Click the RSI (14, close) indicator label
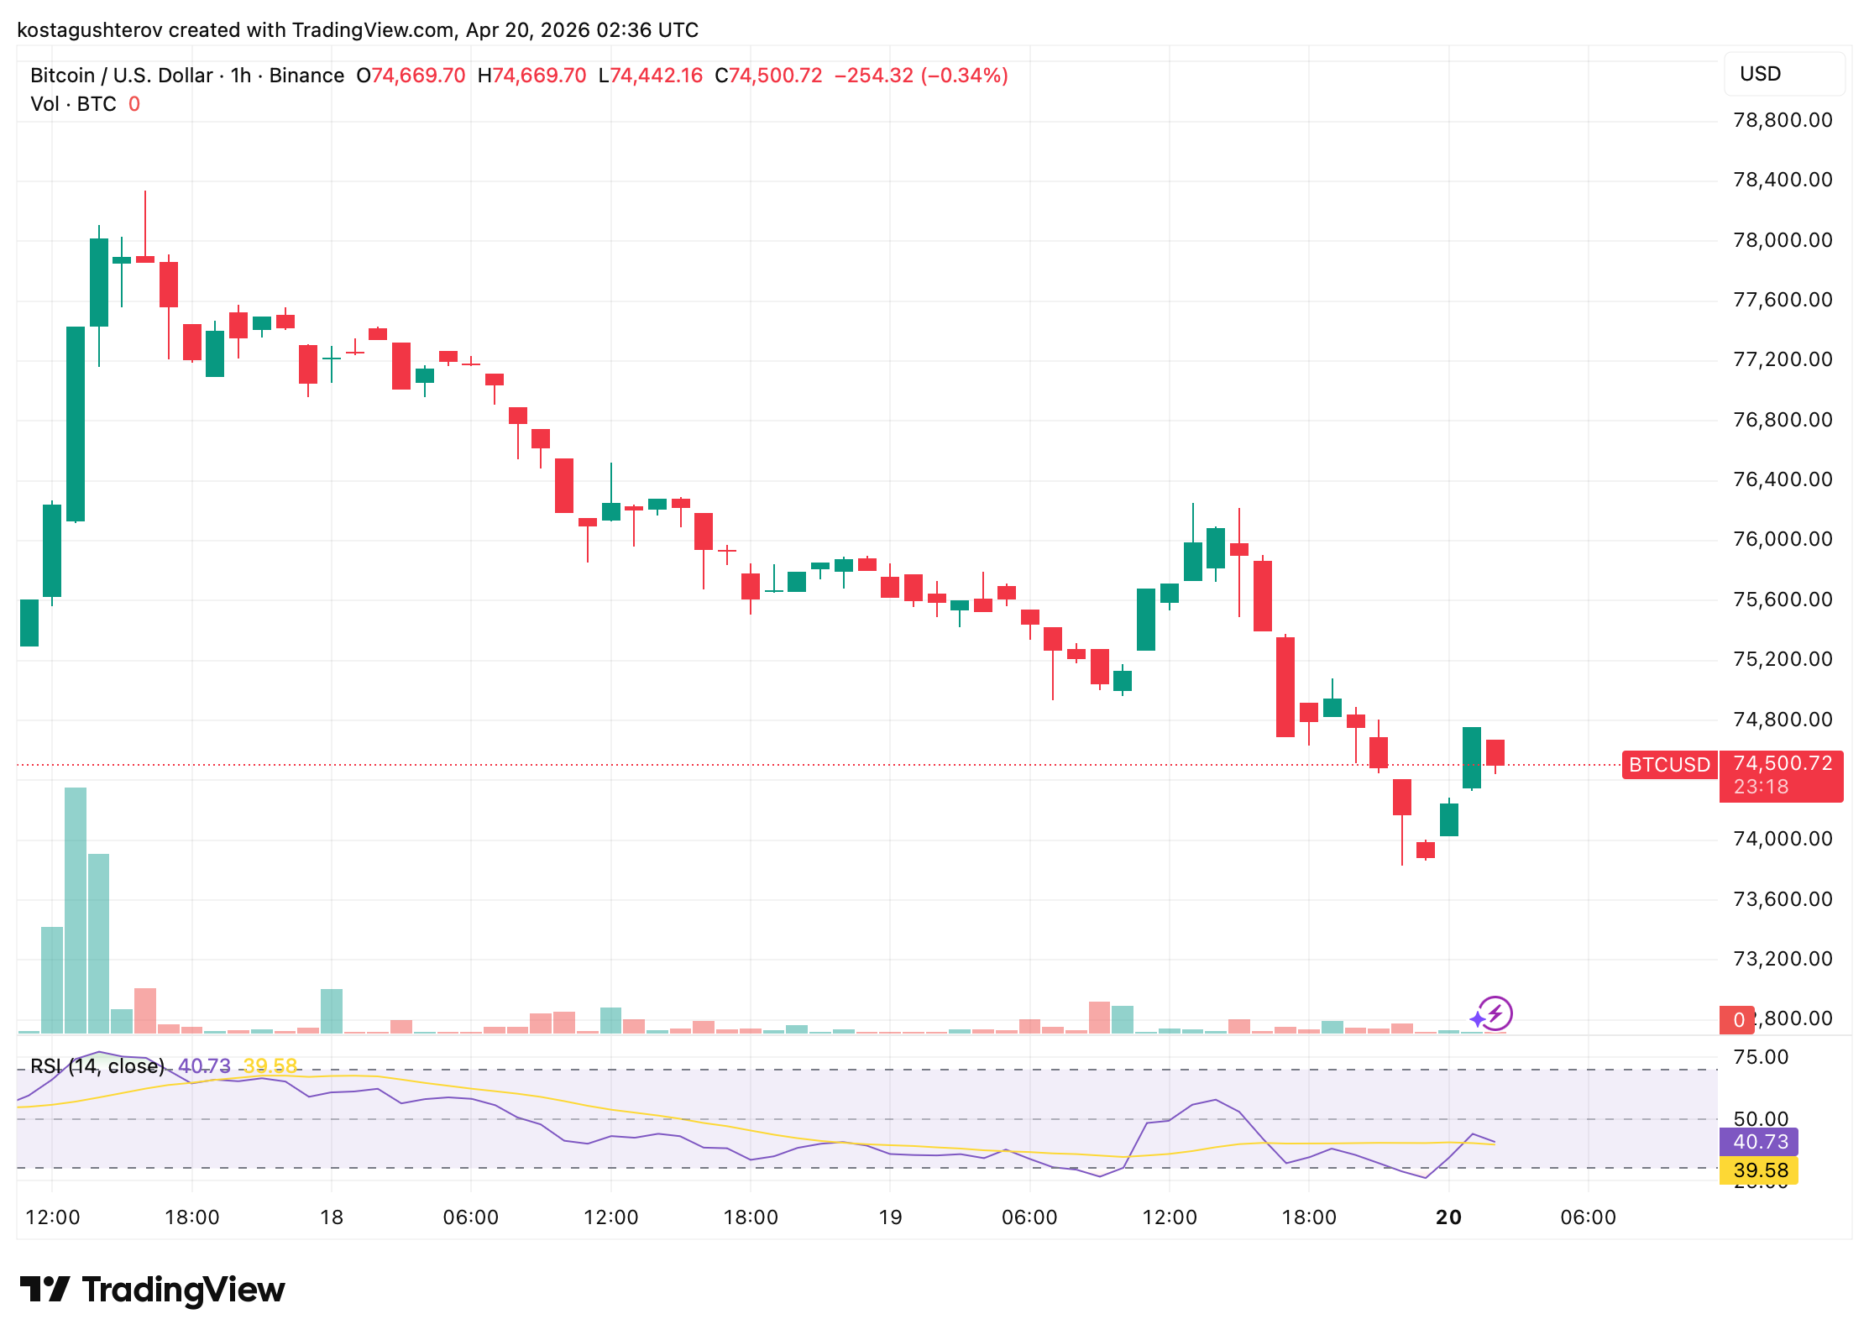The image size is (1869, 1340). (97, 1066)
